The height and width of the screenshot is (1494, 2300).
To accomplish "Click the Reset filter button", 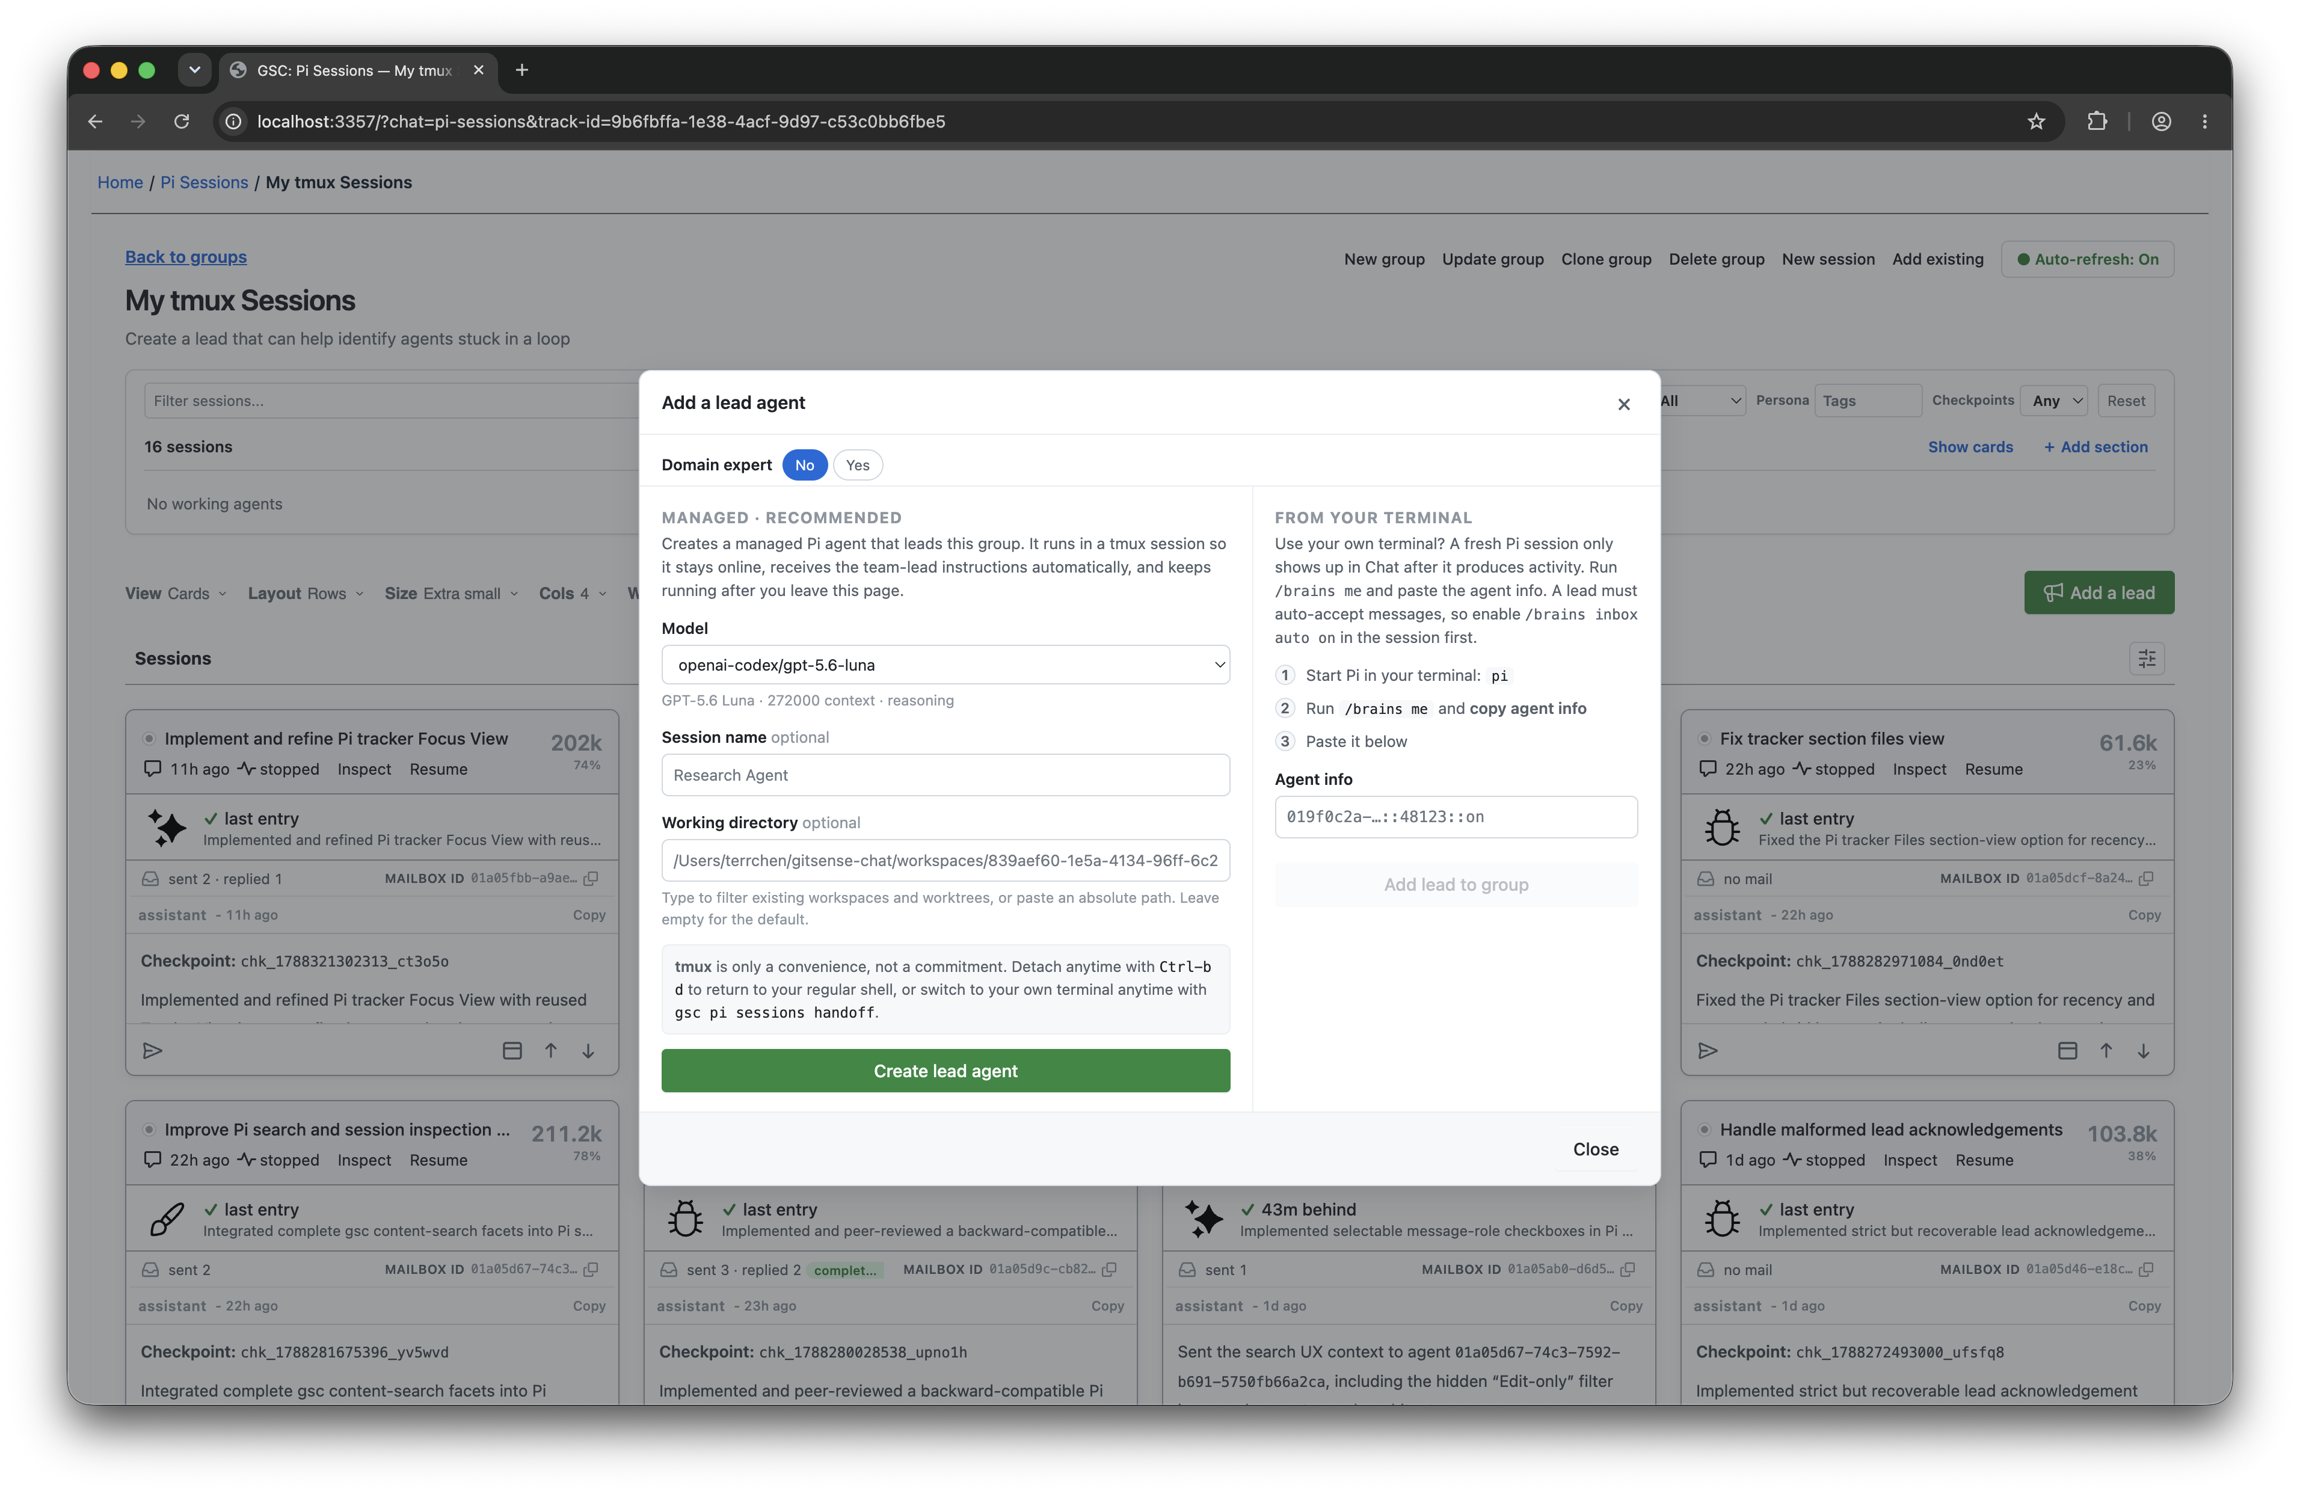I will tap(2126, 401).
